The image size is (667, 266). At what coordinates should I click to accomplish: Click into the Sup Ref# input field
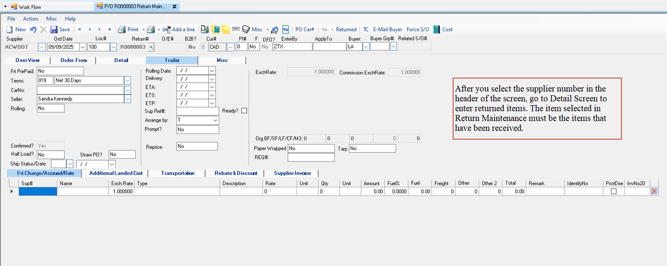click(198, 111)
